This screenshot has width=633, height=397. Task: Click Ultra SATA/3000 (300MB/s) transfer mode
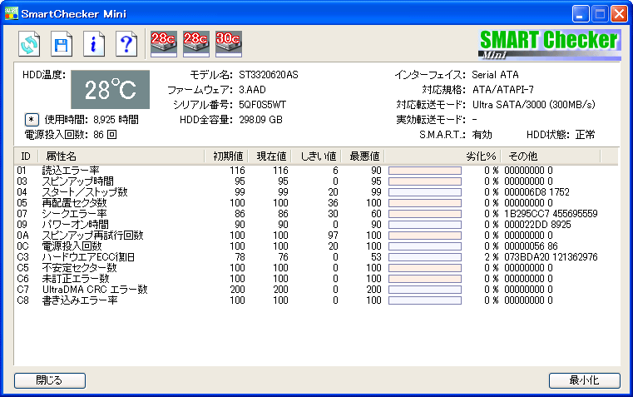point(534,105)
